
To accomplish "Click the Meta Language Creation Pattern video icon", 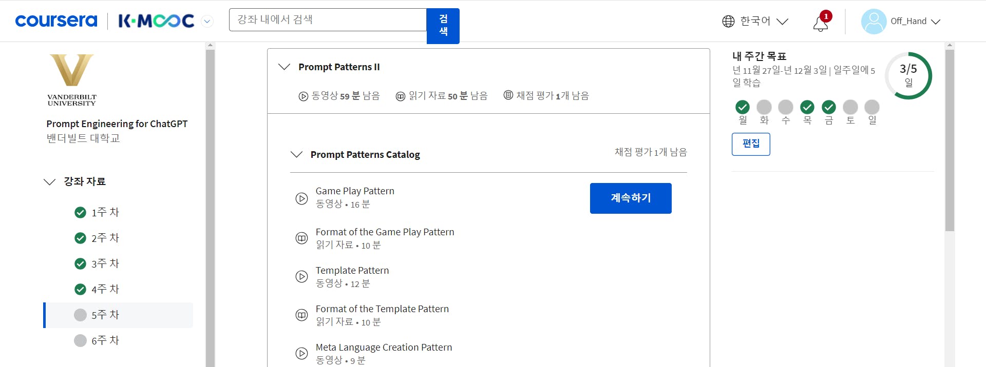I will point(301,353).
